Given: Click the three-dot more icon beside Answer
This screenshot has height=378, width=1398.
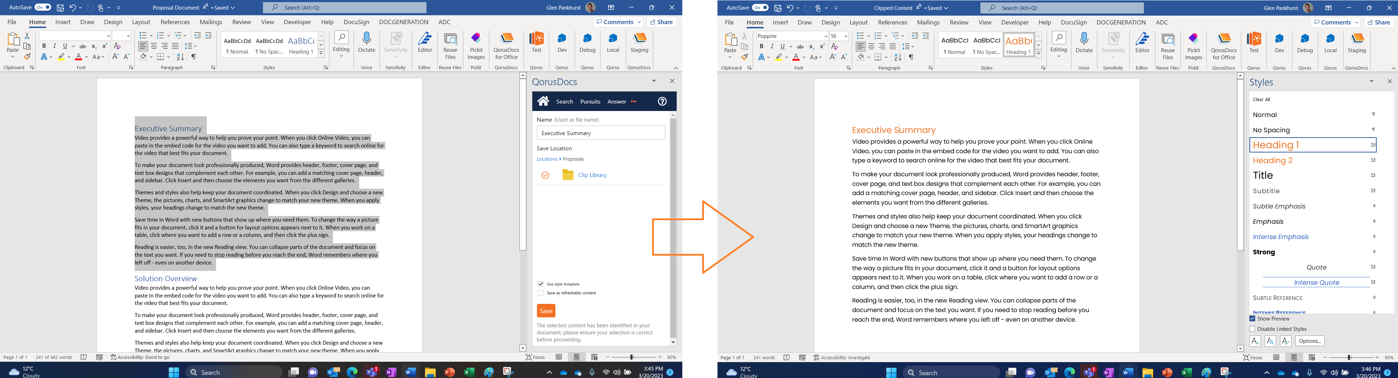Looking at the screenshot, I should (633, 102).
